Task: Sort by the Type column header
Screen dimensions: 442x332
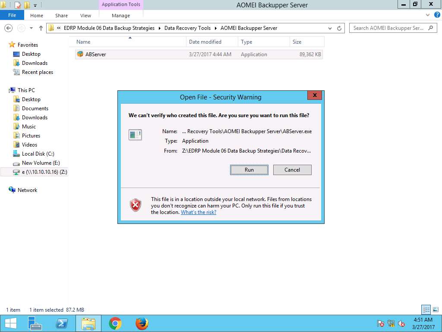Action: (264, 42)
